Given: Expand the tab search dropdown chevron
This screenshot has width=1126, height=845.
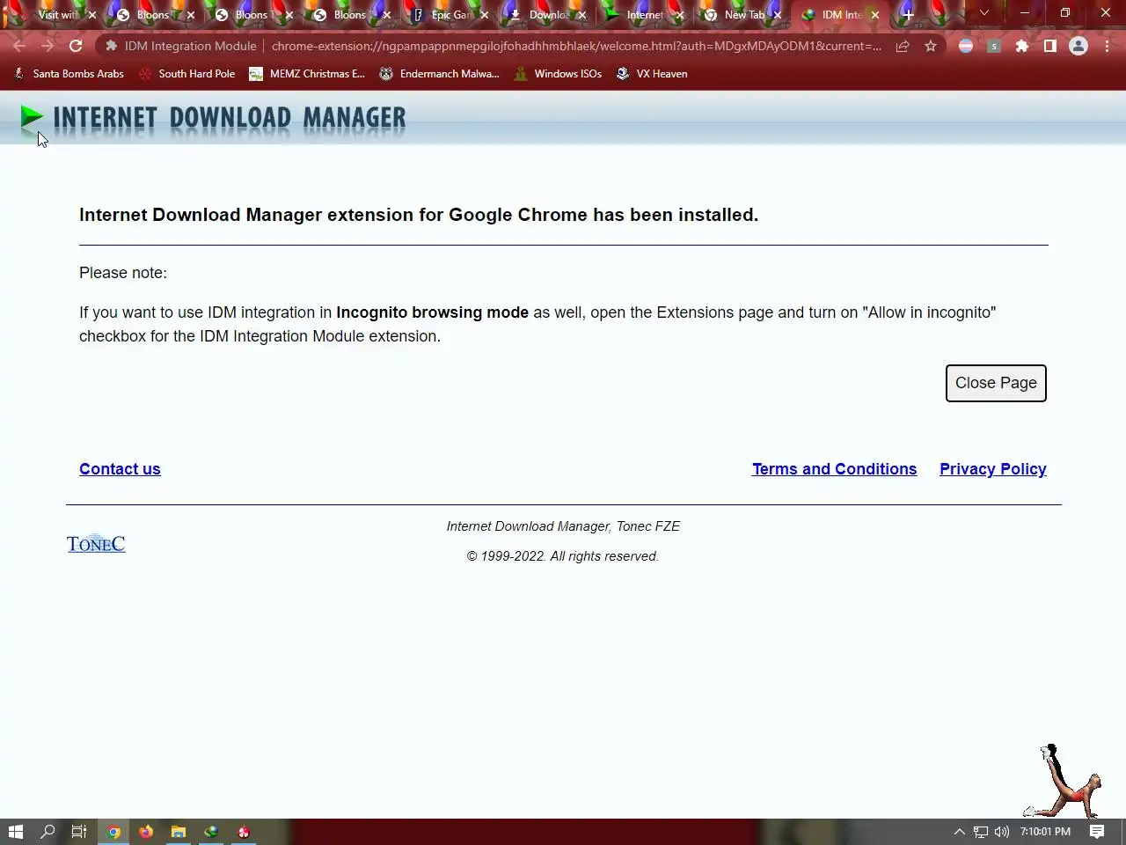Looking at the screenshot, I should point(984,13).
